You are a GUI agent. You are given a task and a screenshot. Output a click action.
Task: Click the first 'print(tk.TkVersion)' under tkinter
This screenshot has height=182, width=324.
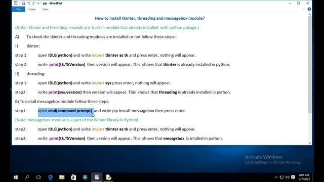coord(67,64)
